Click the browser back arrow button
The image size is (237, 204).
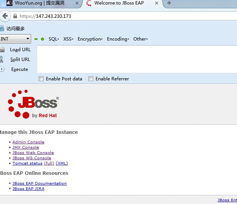point(5,16)
